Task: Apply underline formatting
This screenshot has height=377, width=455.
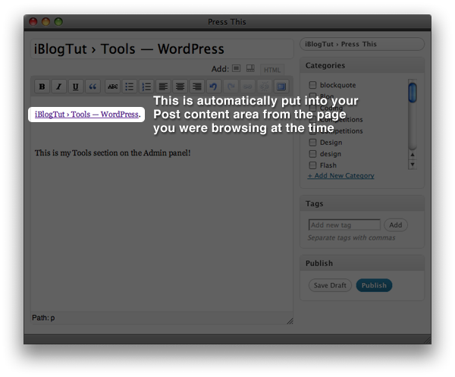Action: point(76,86)
